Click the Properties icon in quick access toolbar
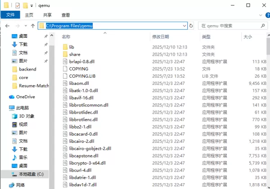270x189 pixels. (18, 5)
